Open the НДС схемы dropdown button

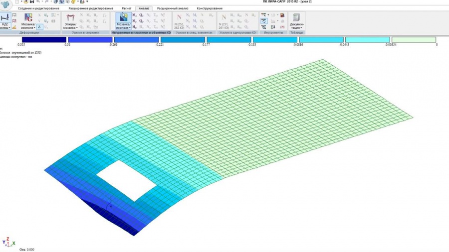coord(5,25)
